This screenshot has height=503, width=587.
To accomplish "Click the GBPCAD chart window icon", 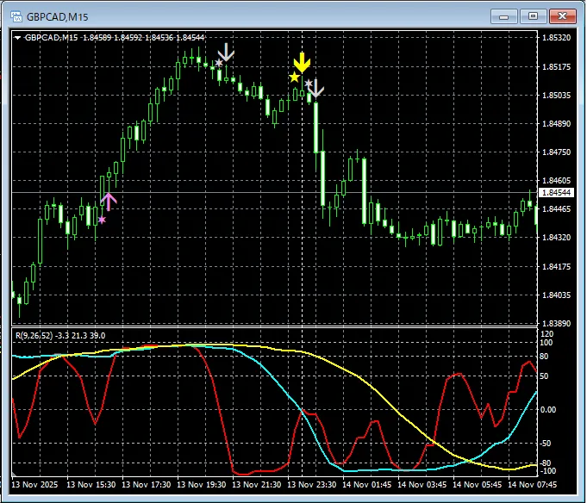I will tap(16, 16).
